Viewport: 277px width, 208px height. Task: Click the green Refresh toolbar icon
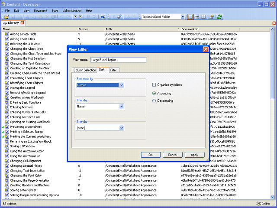click(219, 17)
